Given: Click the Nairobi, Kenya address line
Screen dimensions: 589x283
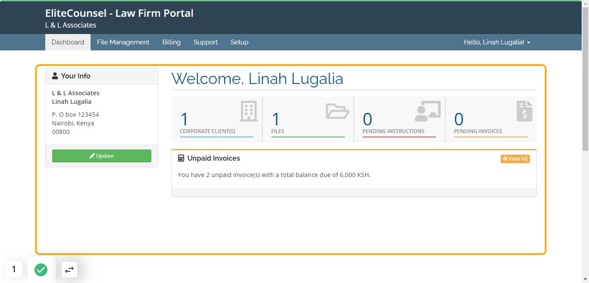Looking at the screenshot, I should coord(73,123).
